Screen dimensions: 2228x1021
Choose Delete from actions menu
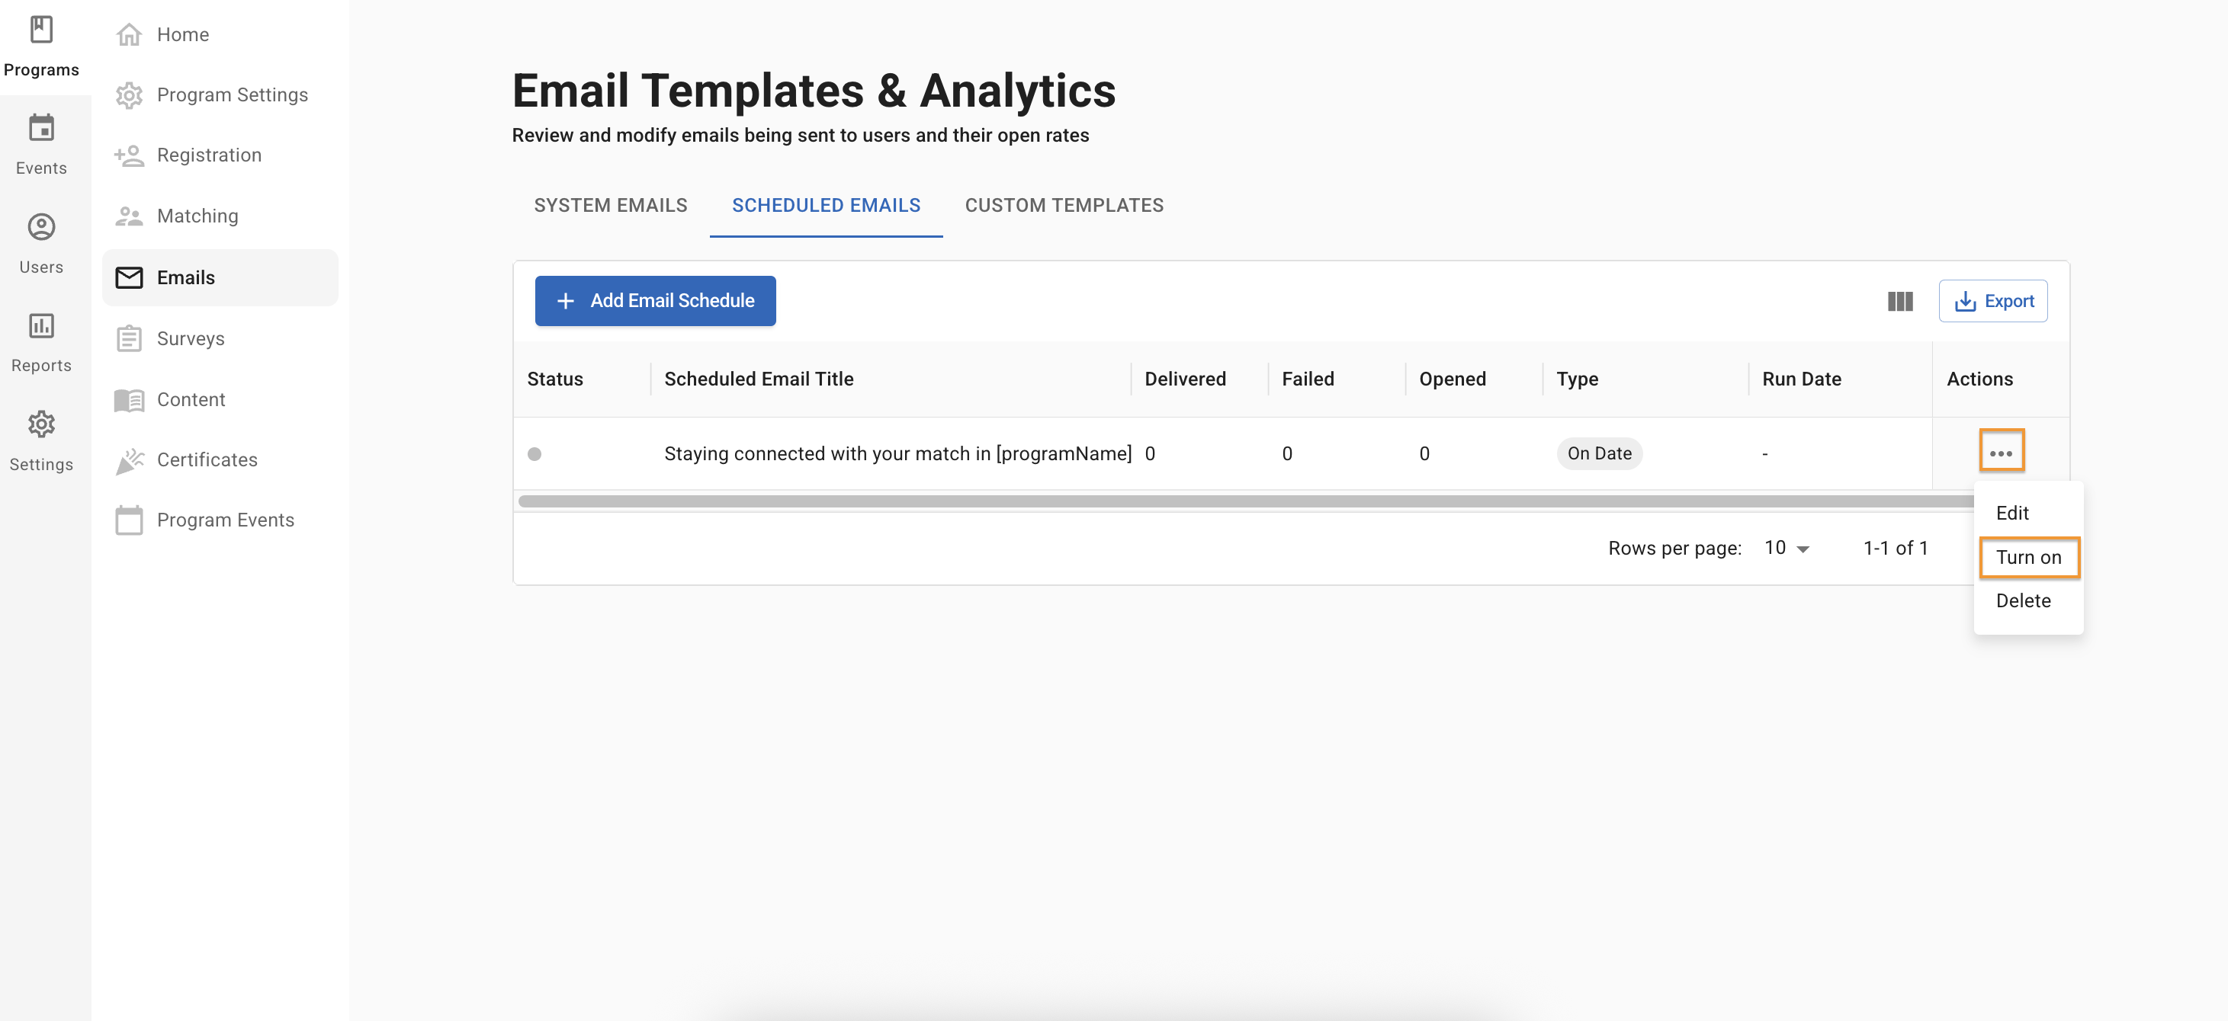2022,601
